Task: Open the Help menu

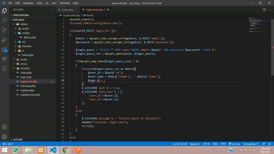Action: click(x=75, y=3)
